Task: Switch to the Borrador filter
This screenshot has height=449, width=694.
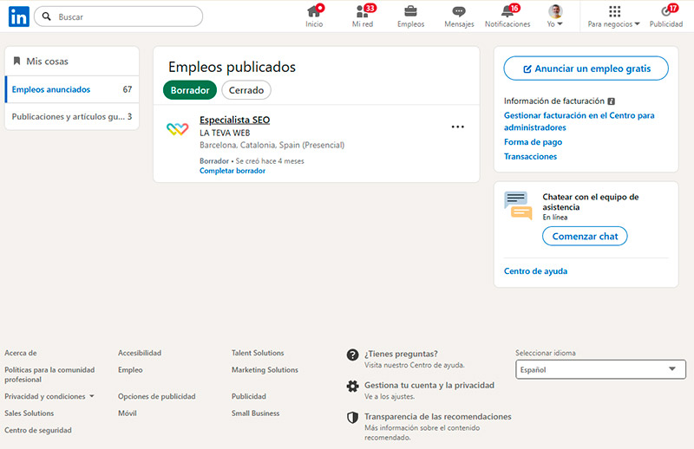Action: pyautogui.click(x=190, y=90)
